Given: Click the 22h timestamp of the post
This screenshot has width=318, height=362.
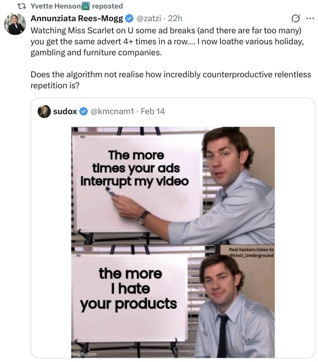Looking at the screenshot, I should click(x=175, y=18).
